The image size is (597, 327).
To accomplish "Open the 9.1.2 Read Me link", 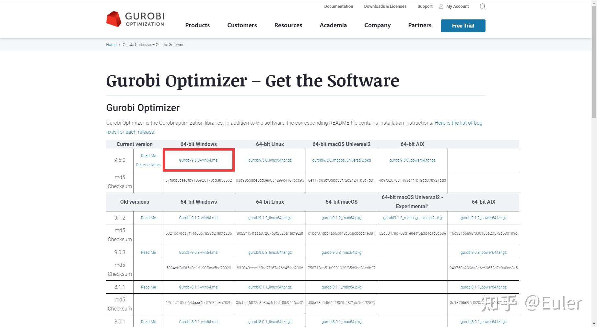I will click(x=148, y=218).
